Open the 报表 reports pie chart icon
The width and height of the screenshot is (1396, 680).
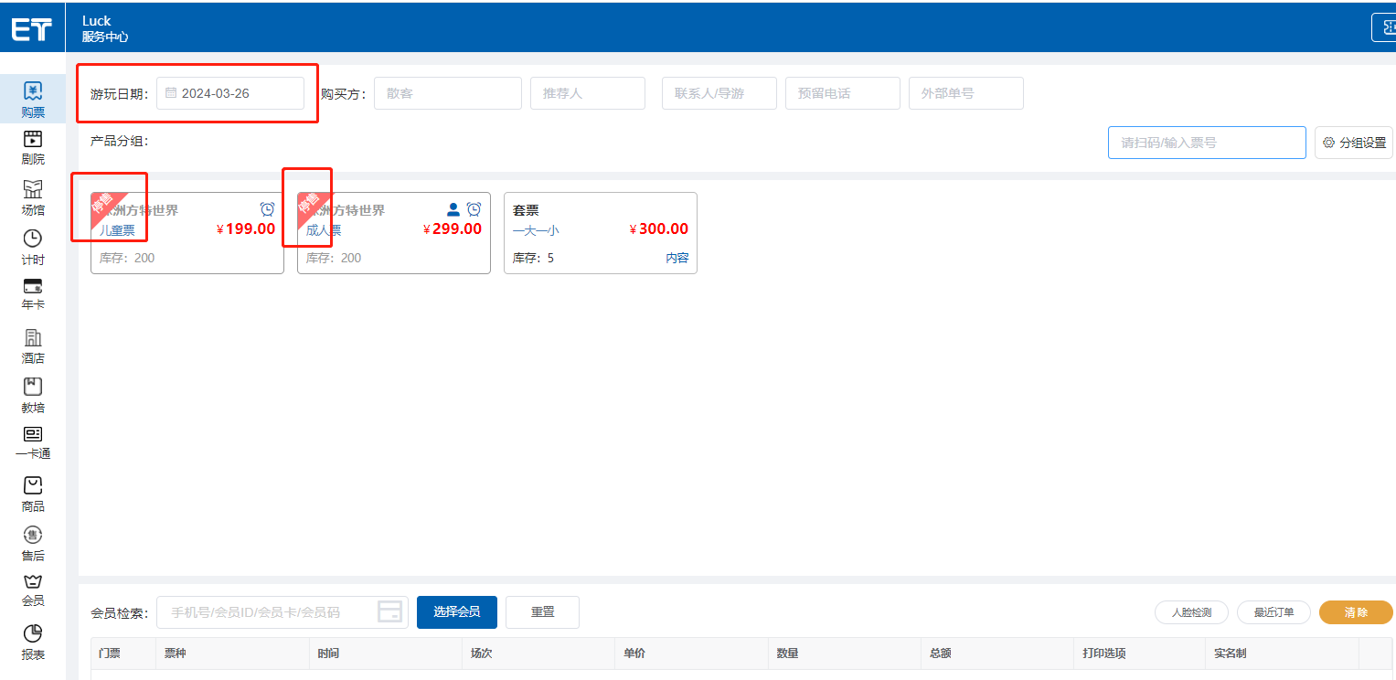[33, 633]
